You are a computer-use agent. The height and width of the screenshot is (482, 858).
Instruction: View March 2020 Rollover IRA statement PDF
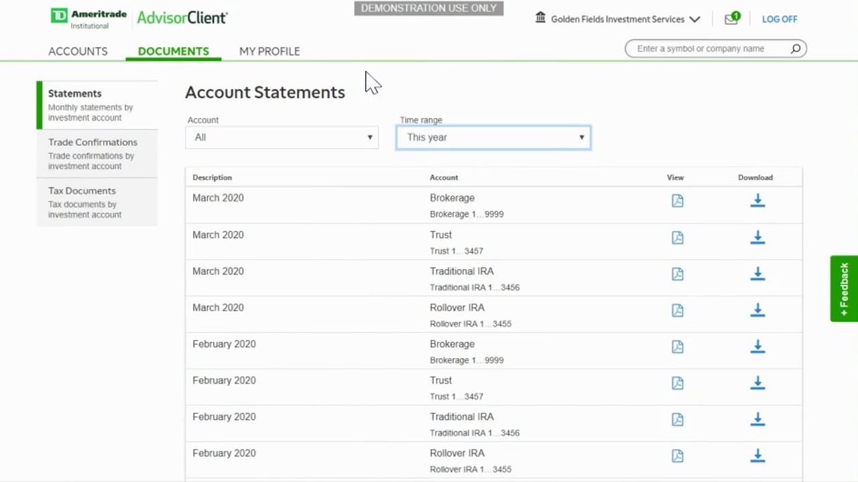(677, 311)
